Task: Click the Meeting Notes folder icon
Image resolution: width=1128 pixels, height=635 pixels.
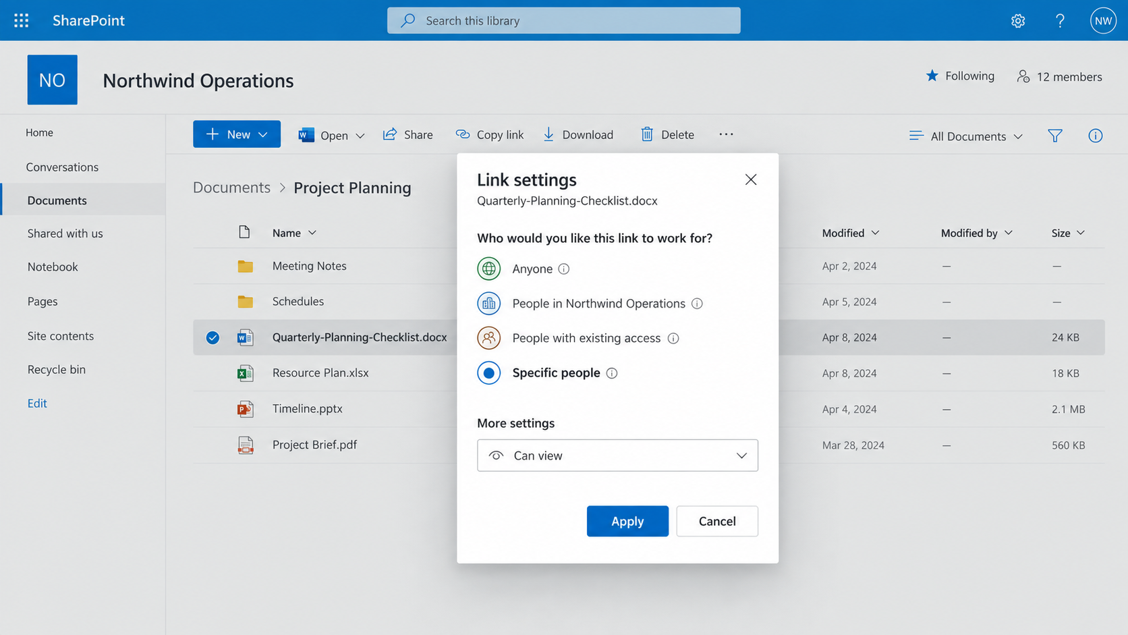Action: (x=245, y=266)
